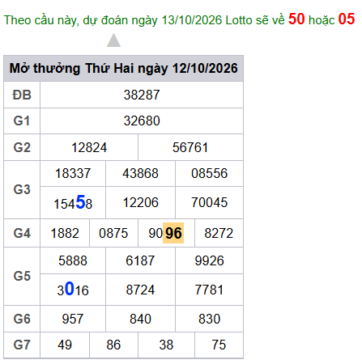This screenshot has width=362, height=364.
Task: Click the prediction number 50
Action: 296,19
